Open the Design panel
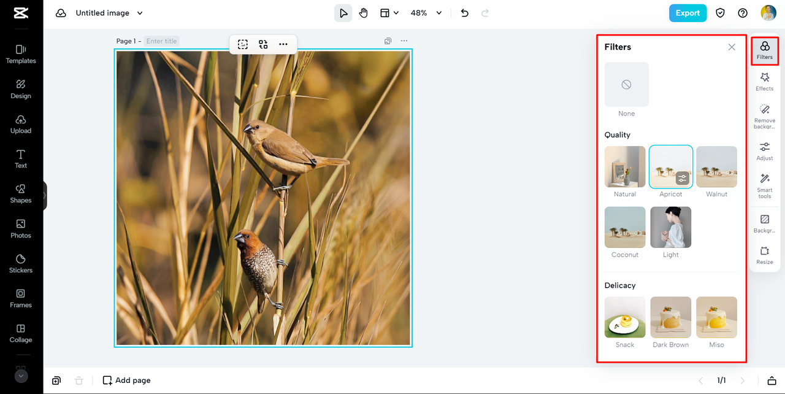 point(21,89)
